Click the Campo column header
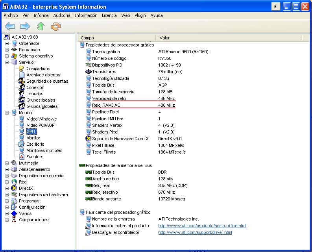The width and height of the screenshot is (312, 252). click(87, 38)
